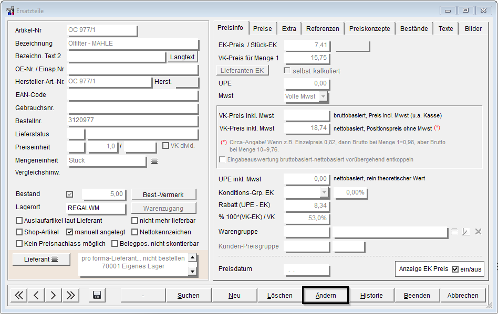Switch to the Bestände tab
Screen dimensions: 498x314
414,28
